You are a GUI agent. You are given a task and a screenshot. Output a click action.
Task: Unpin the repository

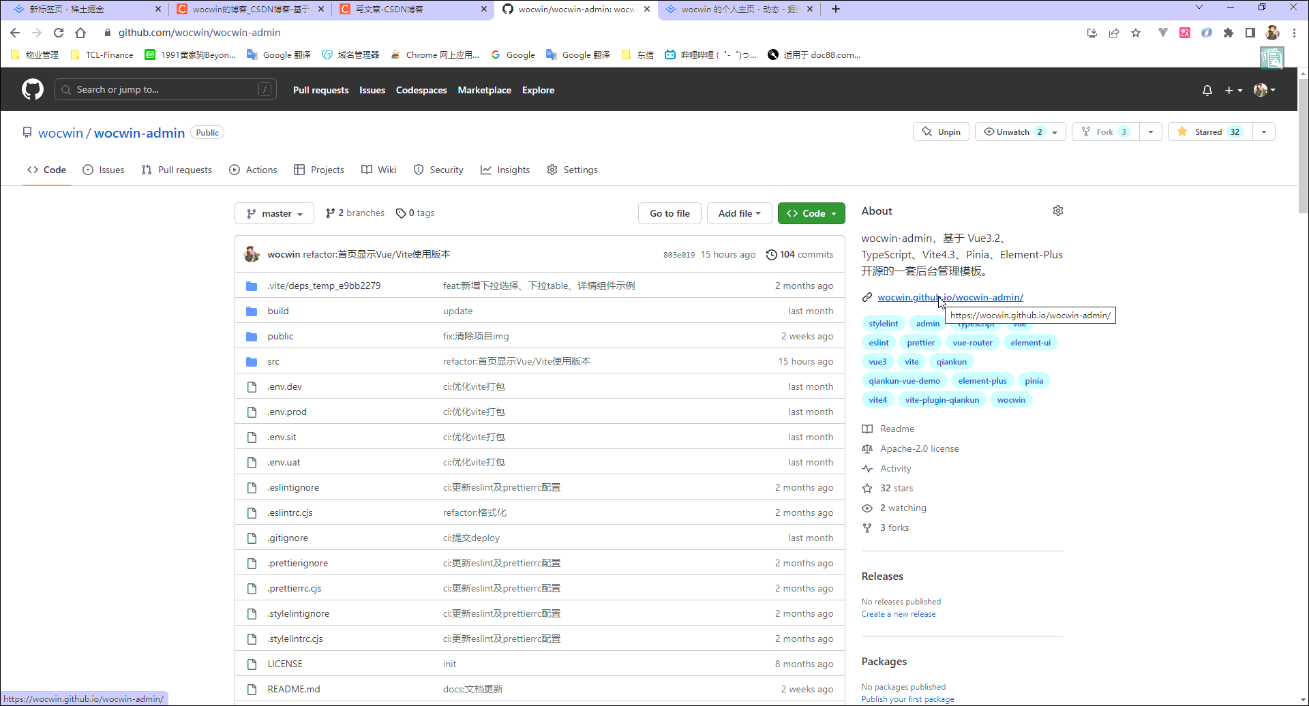tap(942, 132)
